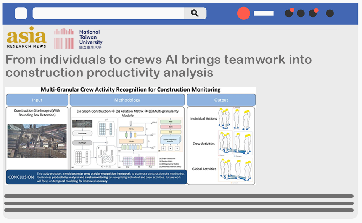Click the dark circle icon between the two badged icons
The height and width of the screenshot is (223, 362).
click(301, 13)
